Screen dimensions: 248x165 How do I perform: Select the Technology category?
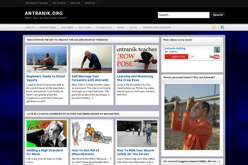click(104, 27)
